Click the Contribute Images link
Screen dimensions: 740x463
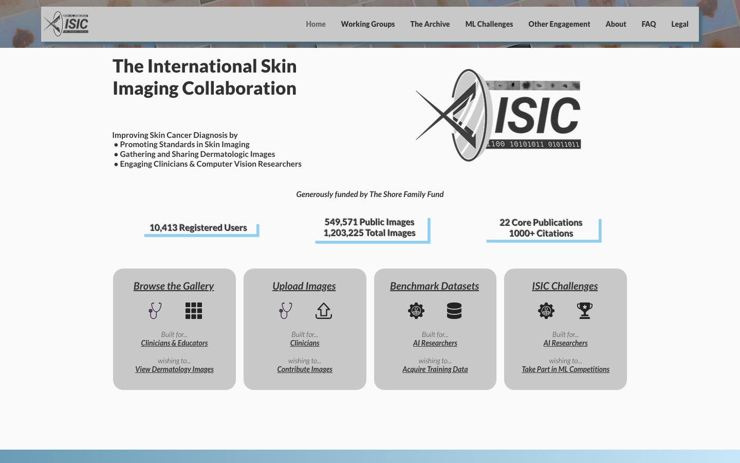coord(305,369)
